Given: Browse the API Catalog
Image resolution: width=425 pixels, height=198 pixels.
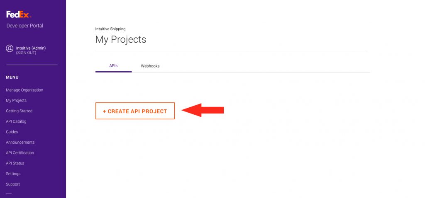Looking at the screenshot, I should [16, 121].
